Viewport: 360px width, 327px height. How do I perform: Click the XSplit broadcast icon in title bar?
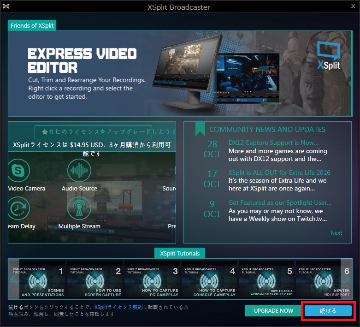(6, 6)
